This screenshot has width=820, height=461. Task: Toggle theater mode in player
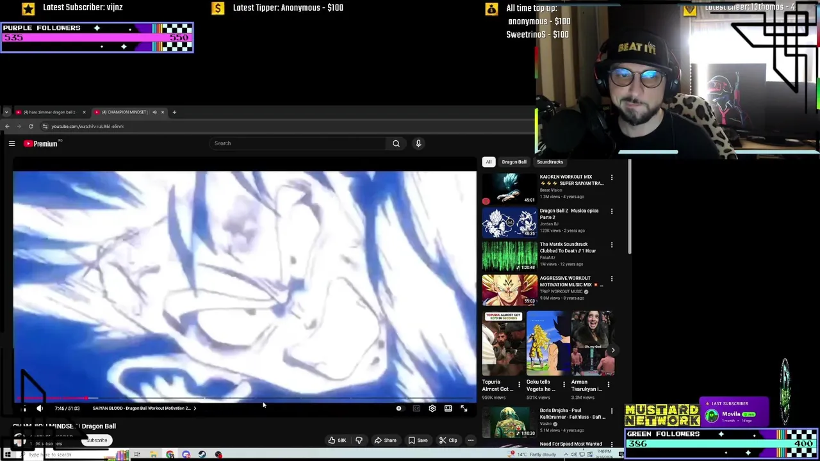click(x=448, y=408)
